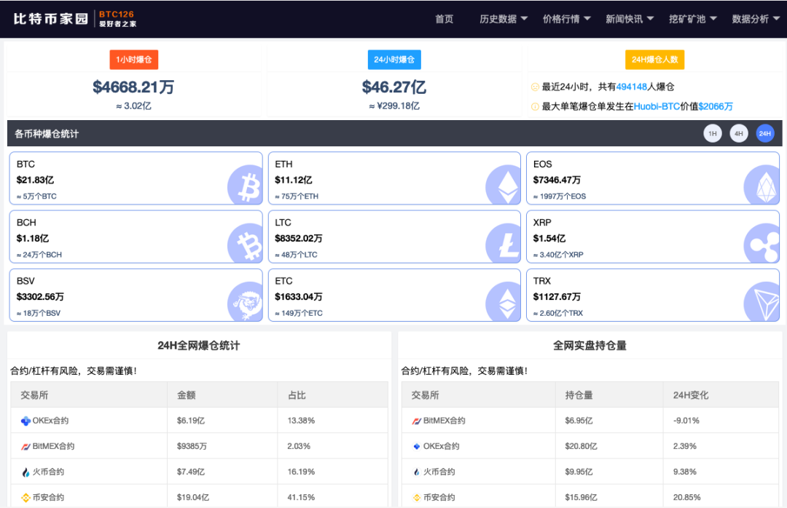Click the Ethereum icon on the ETH card
Image resolution: width=787 pixels, height=508 pixels.
(504, 186)
